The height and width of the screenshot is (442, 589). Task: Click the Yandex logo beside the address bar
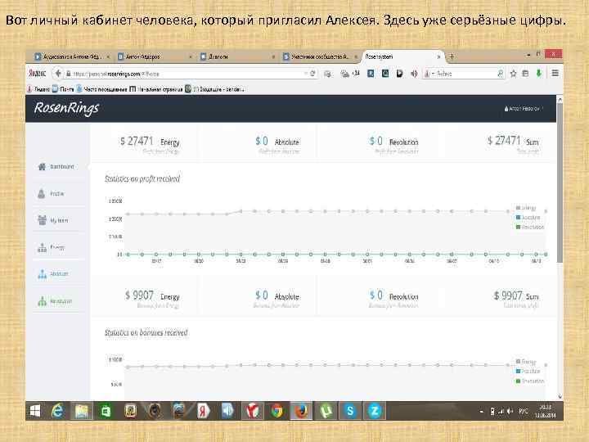tap(37, 74)
